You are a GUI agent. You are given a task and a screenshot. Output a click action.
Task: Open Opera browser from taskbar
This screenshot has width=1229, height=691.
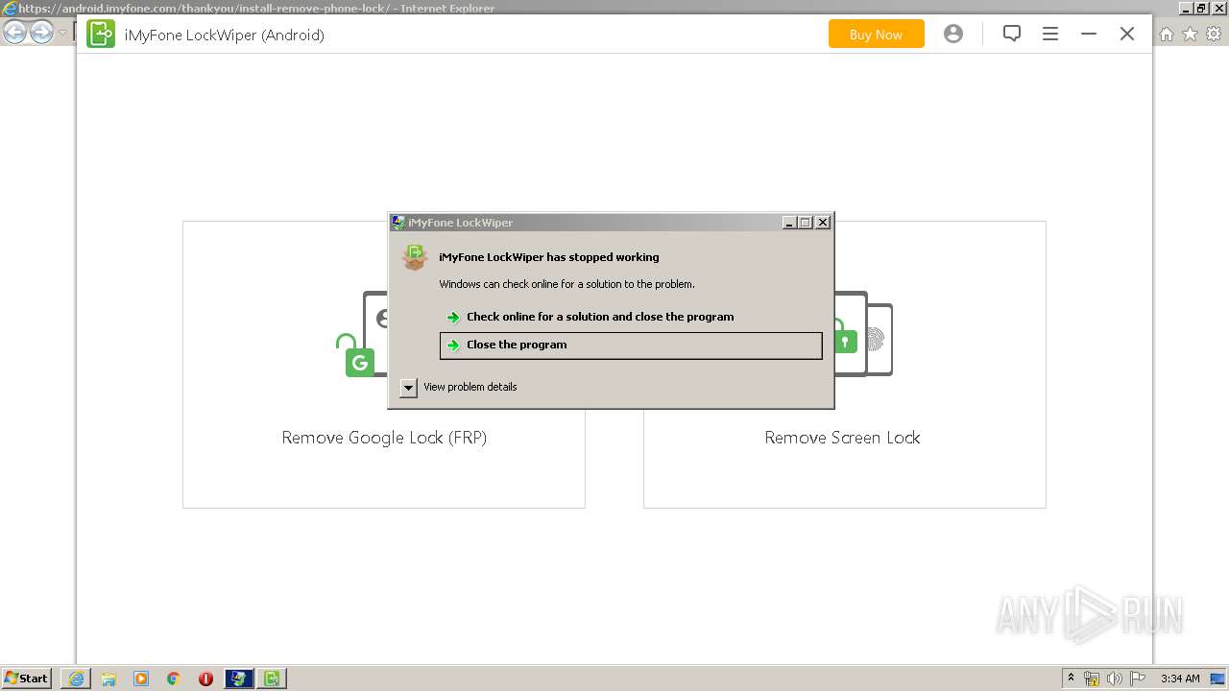coord(205,679)
